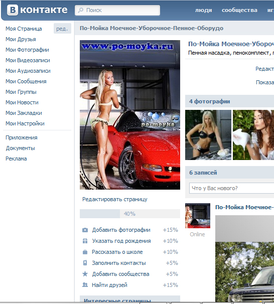Open the сообщества section in header

tap(239, 10)
